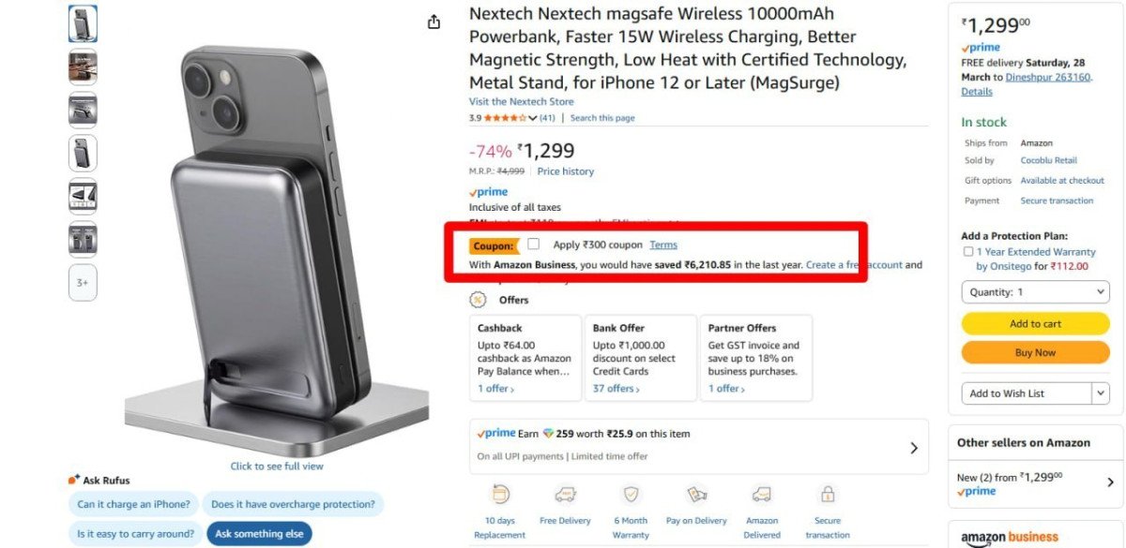Tick the Apply ₹300 coupon checkbox
The height and width of the screenshot is (548, 1126).
(x=533, y=244)
